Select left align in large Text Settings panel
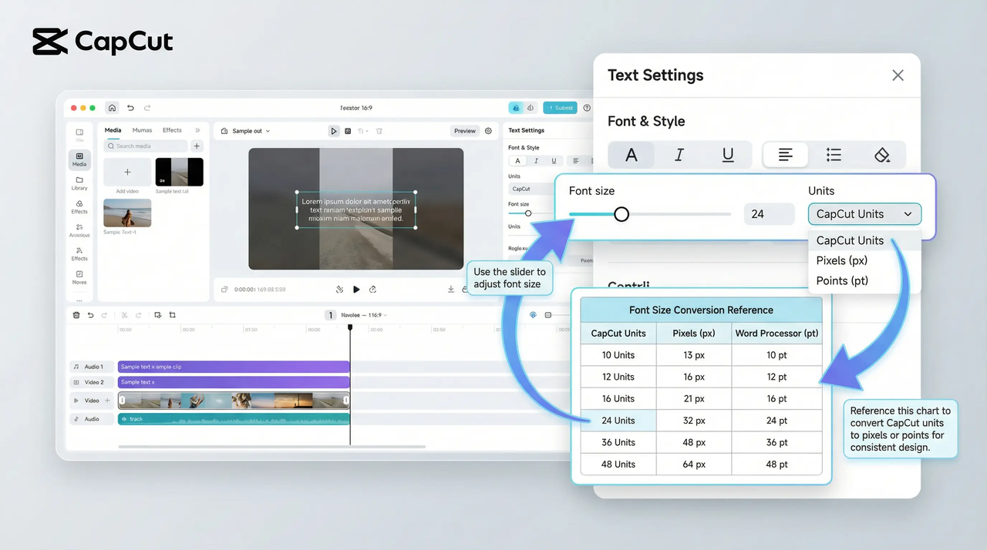Image resolution: width=987 pixels, height=550 pixels. [x=785, y=155]
